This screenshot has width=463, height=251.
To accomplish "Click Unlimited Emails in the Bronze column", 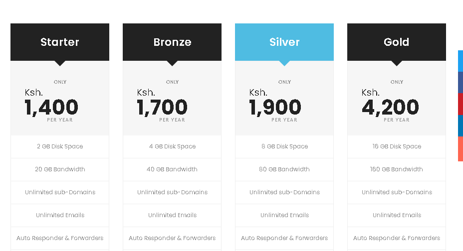I will click(x=172, y=215).
